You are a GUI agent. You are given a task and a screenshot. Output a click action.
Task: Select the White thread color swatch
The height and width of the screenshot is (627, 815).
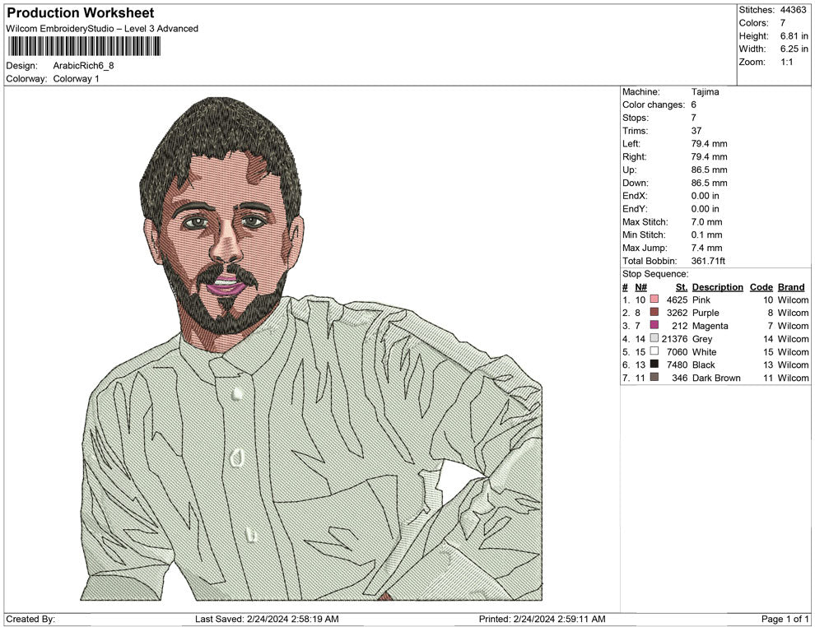coord(654,351)
